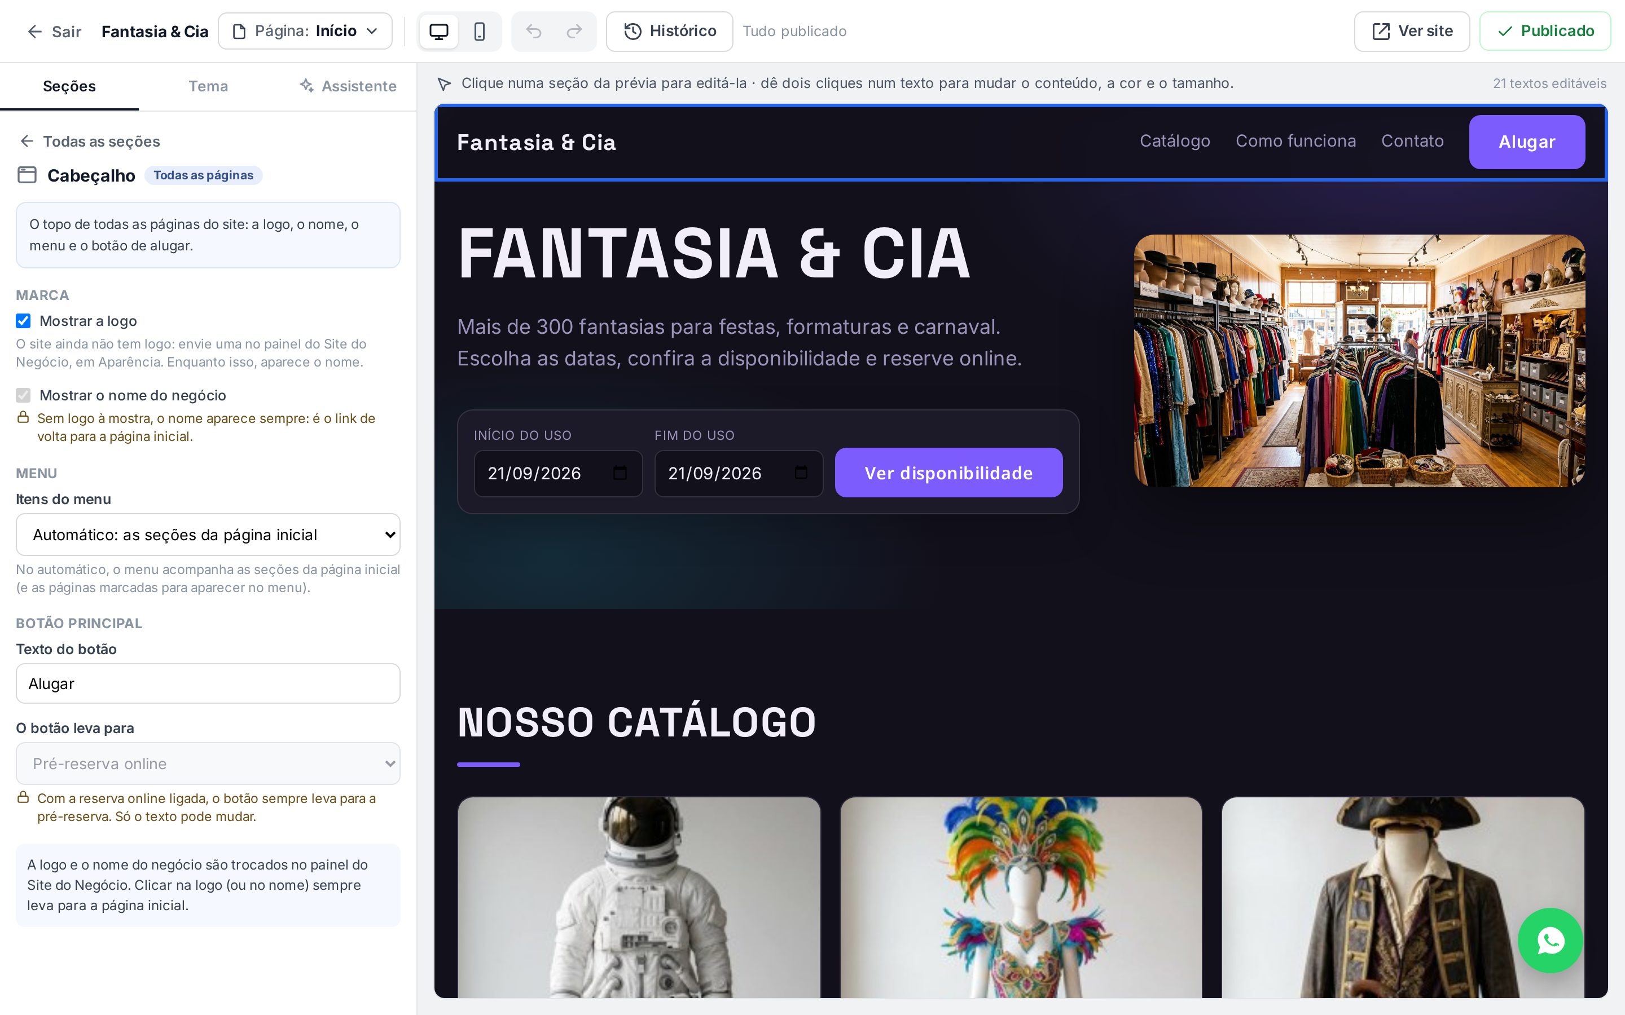Image resolution: width=1625 pixels, height=1015 pixels.
Task: Click the FANTASIA & CIA hero heading
Action: 714,253
